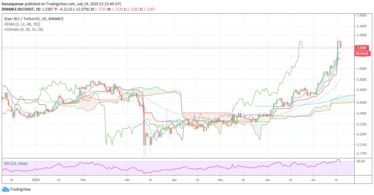Click the '3.0000' price axis label

coord(361,15)
